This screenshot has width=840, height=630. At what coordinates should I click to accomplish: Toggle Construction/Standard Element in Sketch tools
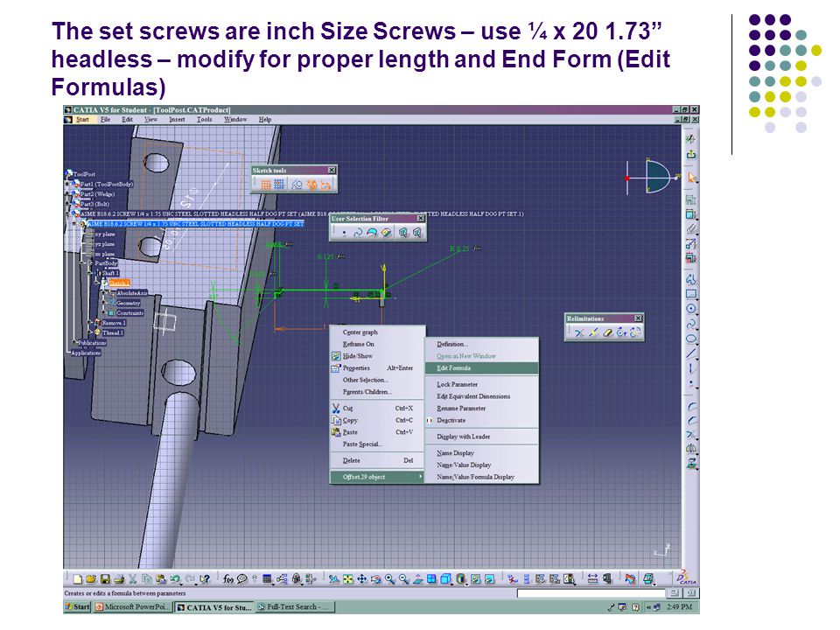297,185
